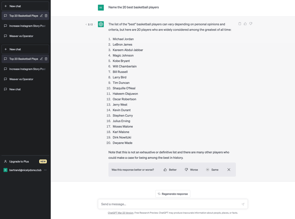The height and width of the screenshot is (219, 295).
Task: Click the green ChatGPT avatar beside the response
Action: (x=101, y=24)
